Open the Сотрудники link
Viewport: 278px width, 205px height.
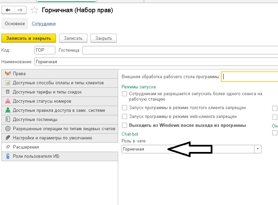[x=44, y=24]
